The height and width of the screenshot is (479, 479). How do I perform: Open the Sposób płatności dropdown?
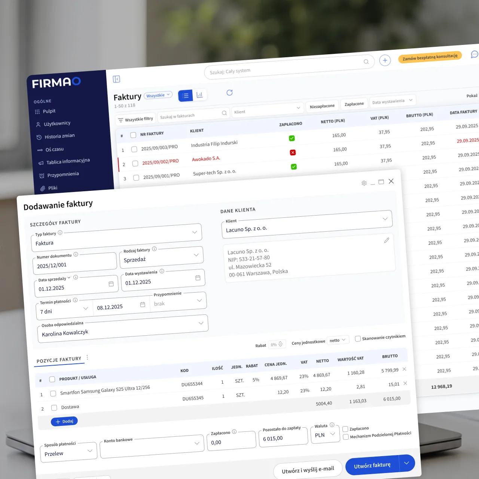click(68, 451)
